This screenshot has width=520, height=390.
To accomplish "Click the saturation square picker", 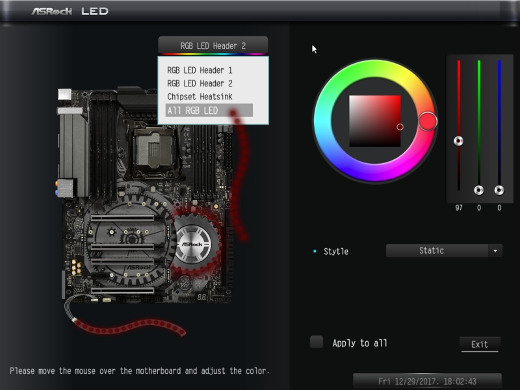I will click(375, 121).
